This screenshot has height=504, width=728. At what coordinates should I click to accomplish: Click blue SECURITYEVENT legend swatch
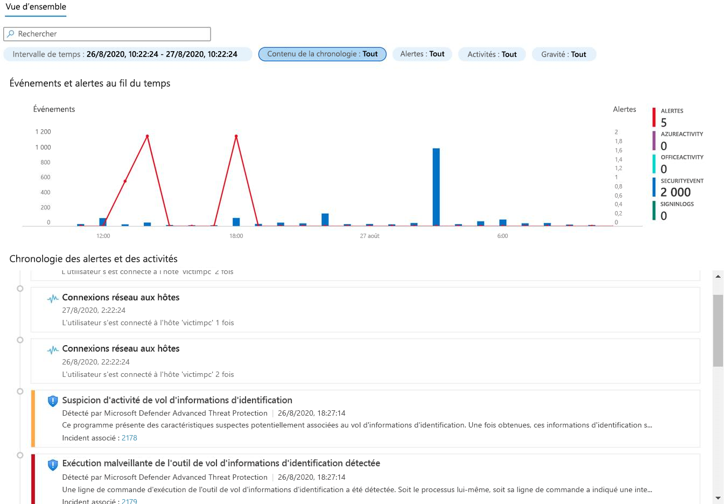pyautogui.click(x=654, y=187)
